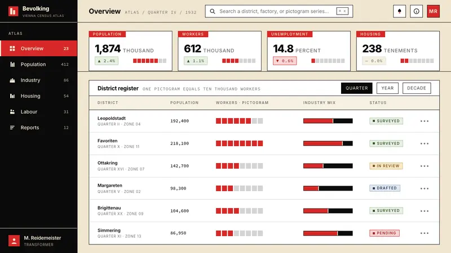This screenshot has height=253, width=451.
Task: Open the Population stat card
Action: 130,51
